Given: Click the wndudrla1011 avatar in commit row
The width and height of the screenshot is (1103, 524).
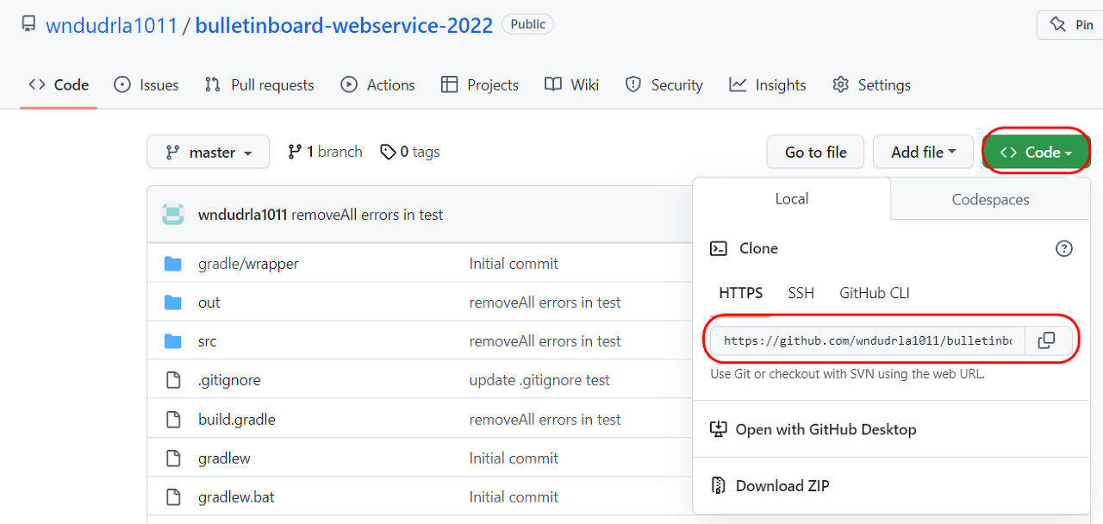Looking at the screenshot, I should (173, 215).
